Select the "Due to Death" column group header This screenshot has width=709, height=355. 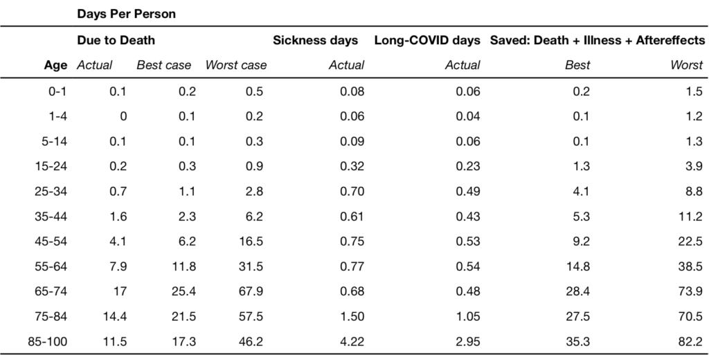click(116, 40)
